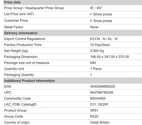Select the Delivery information section header
Image resolution: width=142 pixels, height=125 pixels.
point(73,33)
